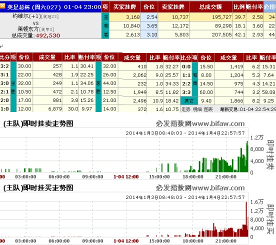Select draw price cell 3.65
This screenshot has height=245, width=276.
[151, 26]
